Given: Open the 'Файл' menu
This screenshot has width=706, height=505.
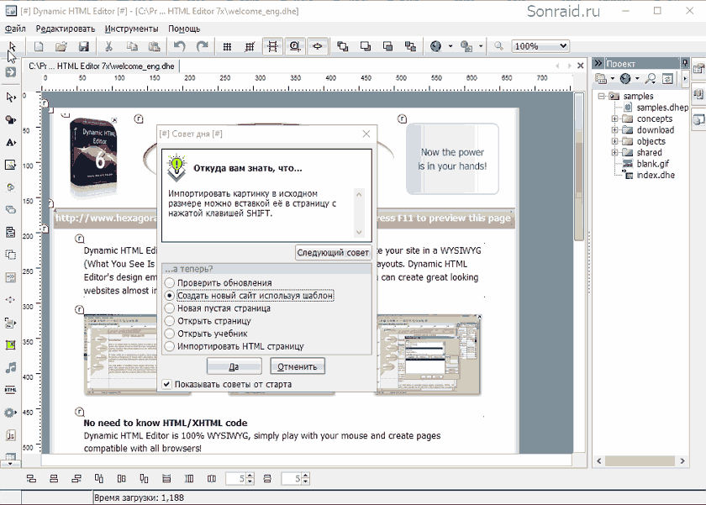Looking at the screenshot, I should pos(15,29).
